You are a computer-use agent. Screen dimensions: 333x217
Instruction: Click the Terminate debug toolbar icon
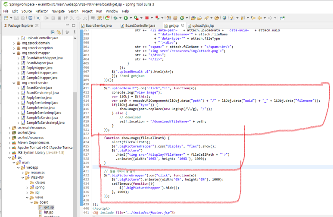click(59, 18)
